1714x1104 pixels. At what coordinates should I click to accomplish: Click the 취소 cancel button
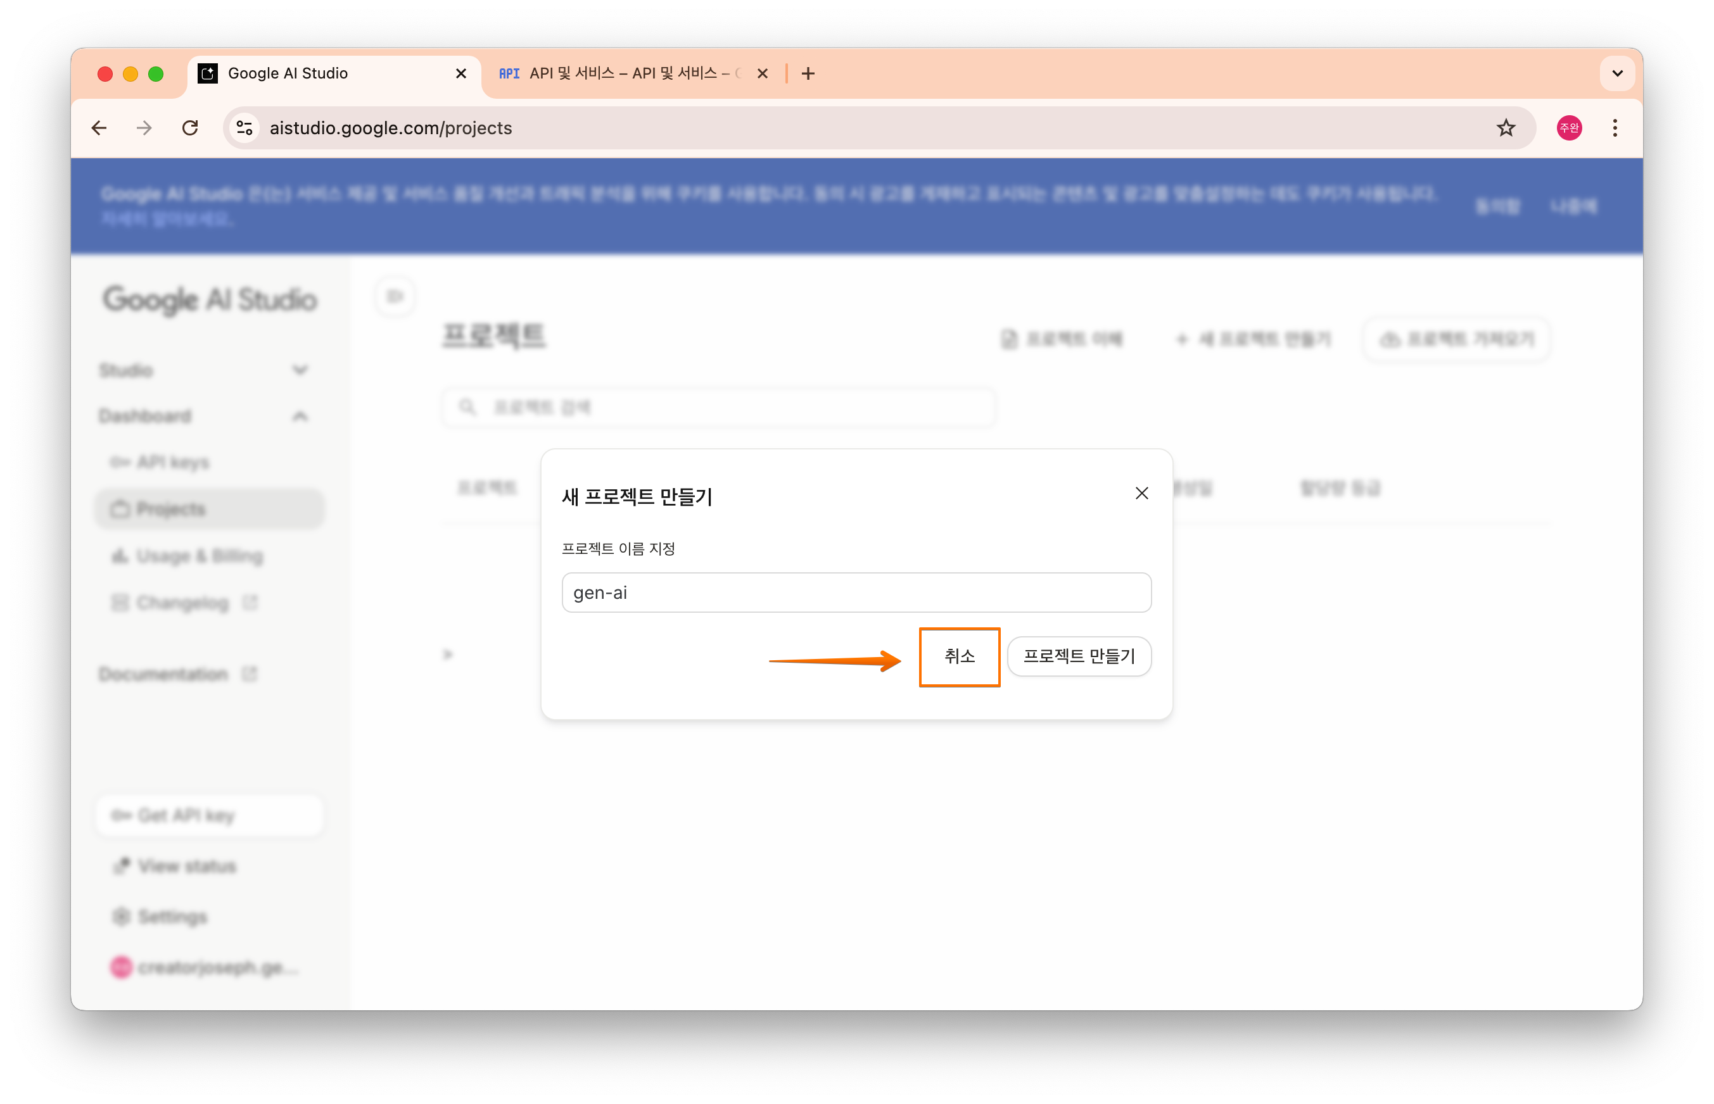(x=959, y=656)
